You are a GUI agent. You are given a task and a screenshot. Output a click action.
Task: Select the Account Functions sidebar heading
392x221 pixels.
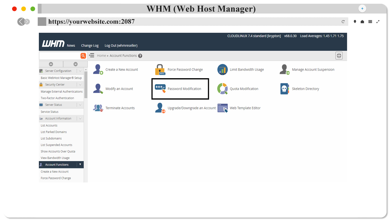tap(57, 165)
